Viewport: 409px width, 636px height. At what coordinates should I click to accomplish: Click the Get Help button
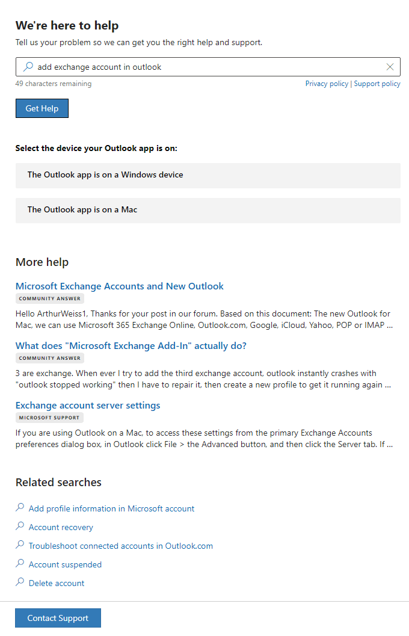click(x=42, y=108)
